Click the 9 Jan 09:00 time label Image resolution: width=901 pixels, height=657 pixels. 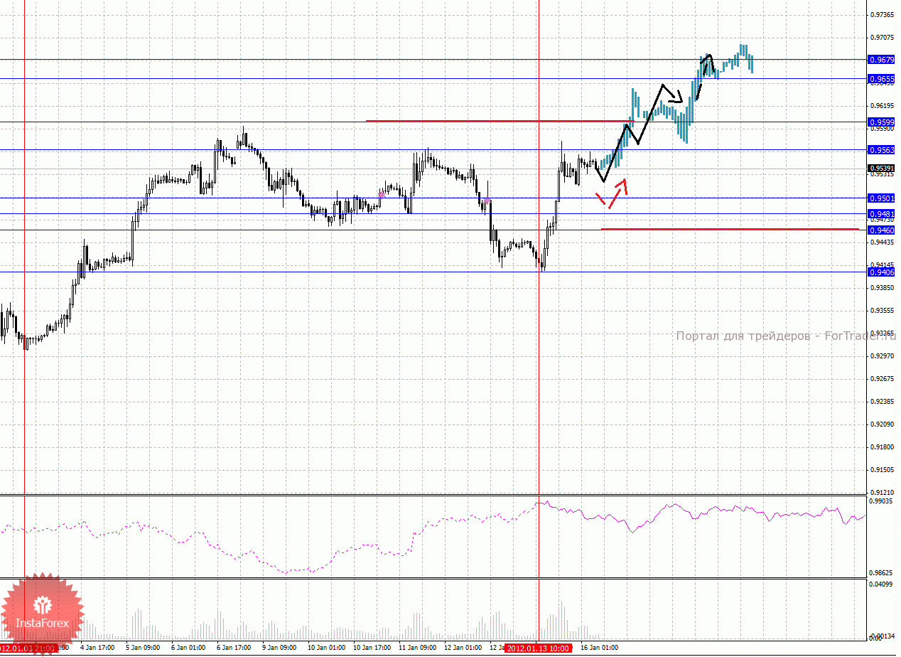(x=279, y=648)
